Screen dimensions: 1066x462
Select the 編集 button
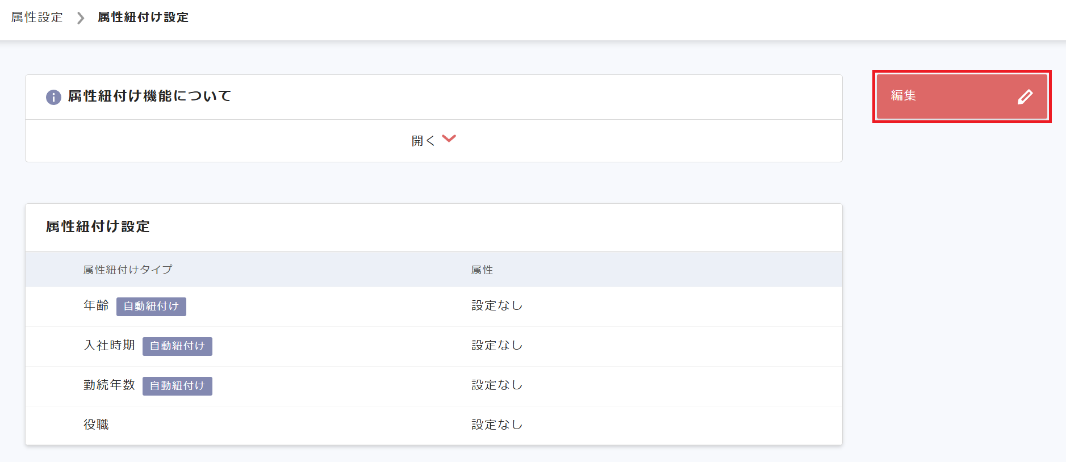pyautogui.click(x=962, y=96)
